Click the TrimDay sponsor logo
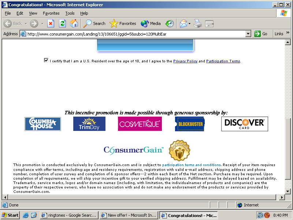 [x=89, y=124]
